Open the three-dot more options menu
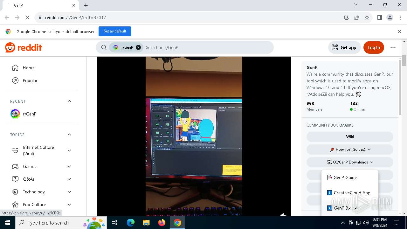 393,47
